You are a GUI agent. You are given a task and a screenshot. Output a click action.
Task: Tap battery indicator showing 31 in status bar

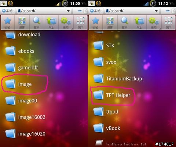(x=153, y=3)
